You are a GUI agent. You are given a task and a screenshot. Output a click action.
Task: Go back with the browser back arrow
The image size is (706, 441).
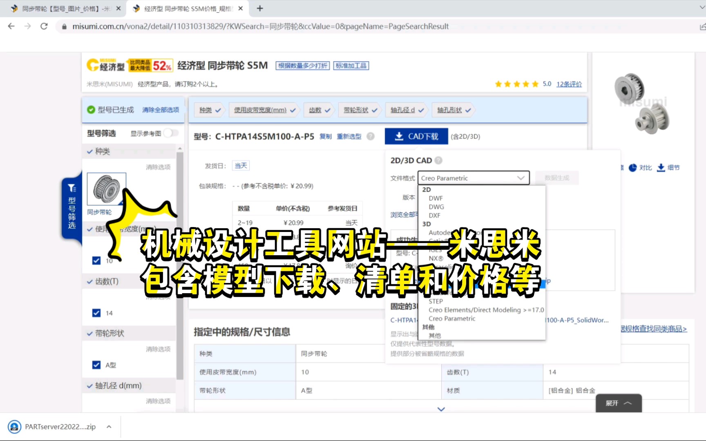click(x=11, y=26)
